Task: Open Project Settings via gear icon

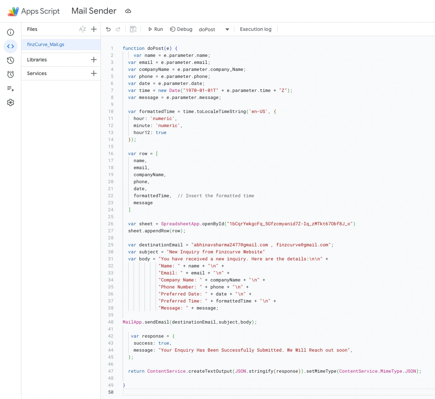Action: click(x=11, y=102)
